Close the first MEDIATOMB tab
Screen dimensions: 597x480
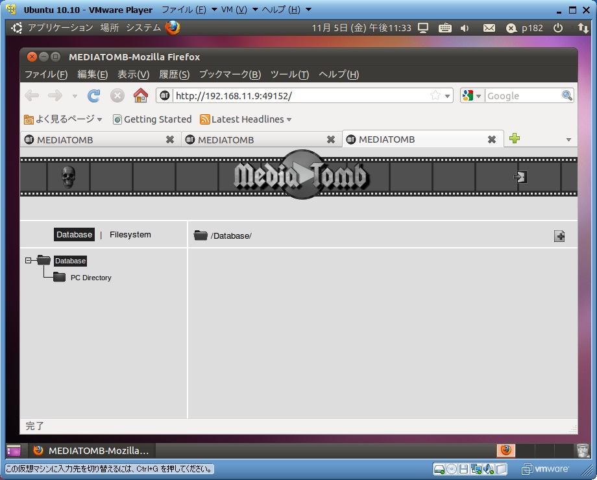pyautogui.click(x=170, y=139)
